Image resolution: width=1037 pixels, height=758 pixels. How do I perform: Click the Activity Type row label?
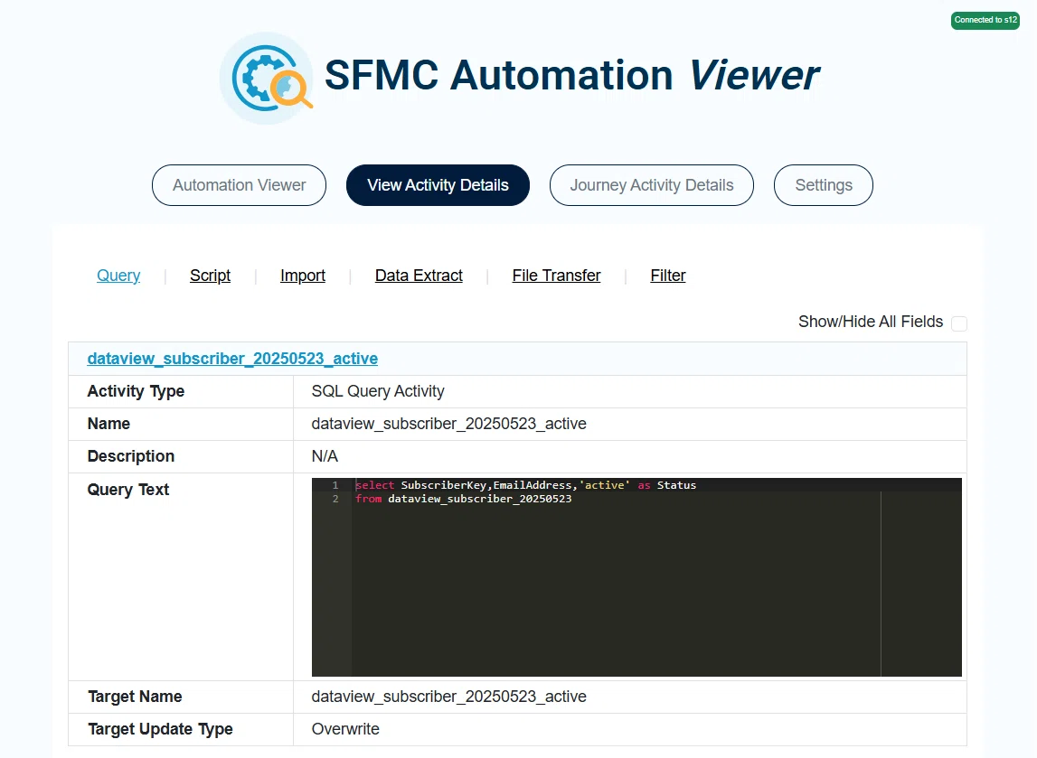136,391
